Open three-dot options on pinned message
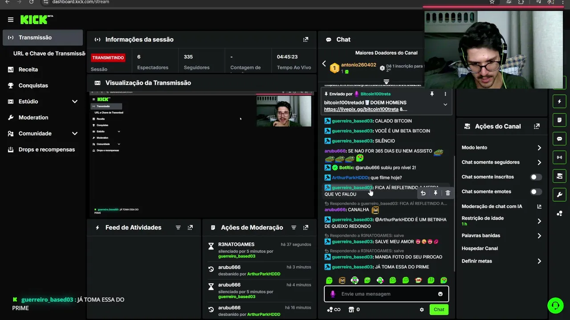Screen dimensions: 570x320 tap(445, 94)
